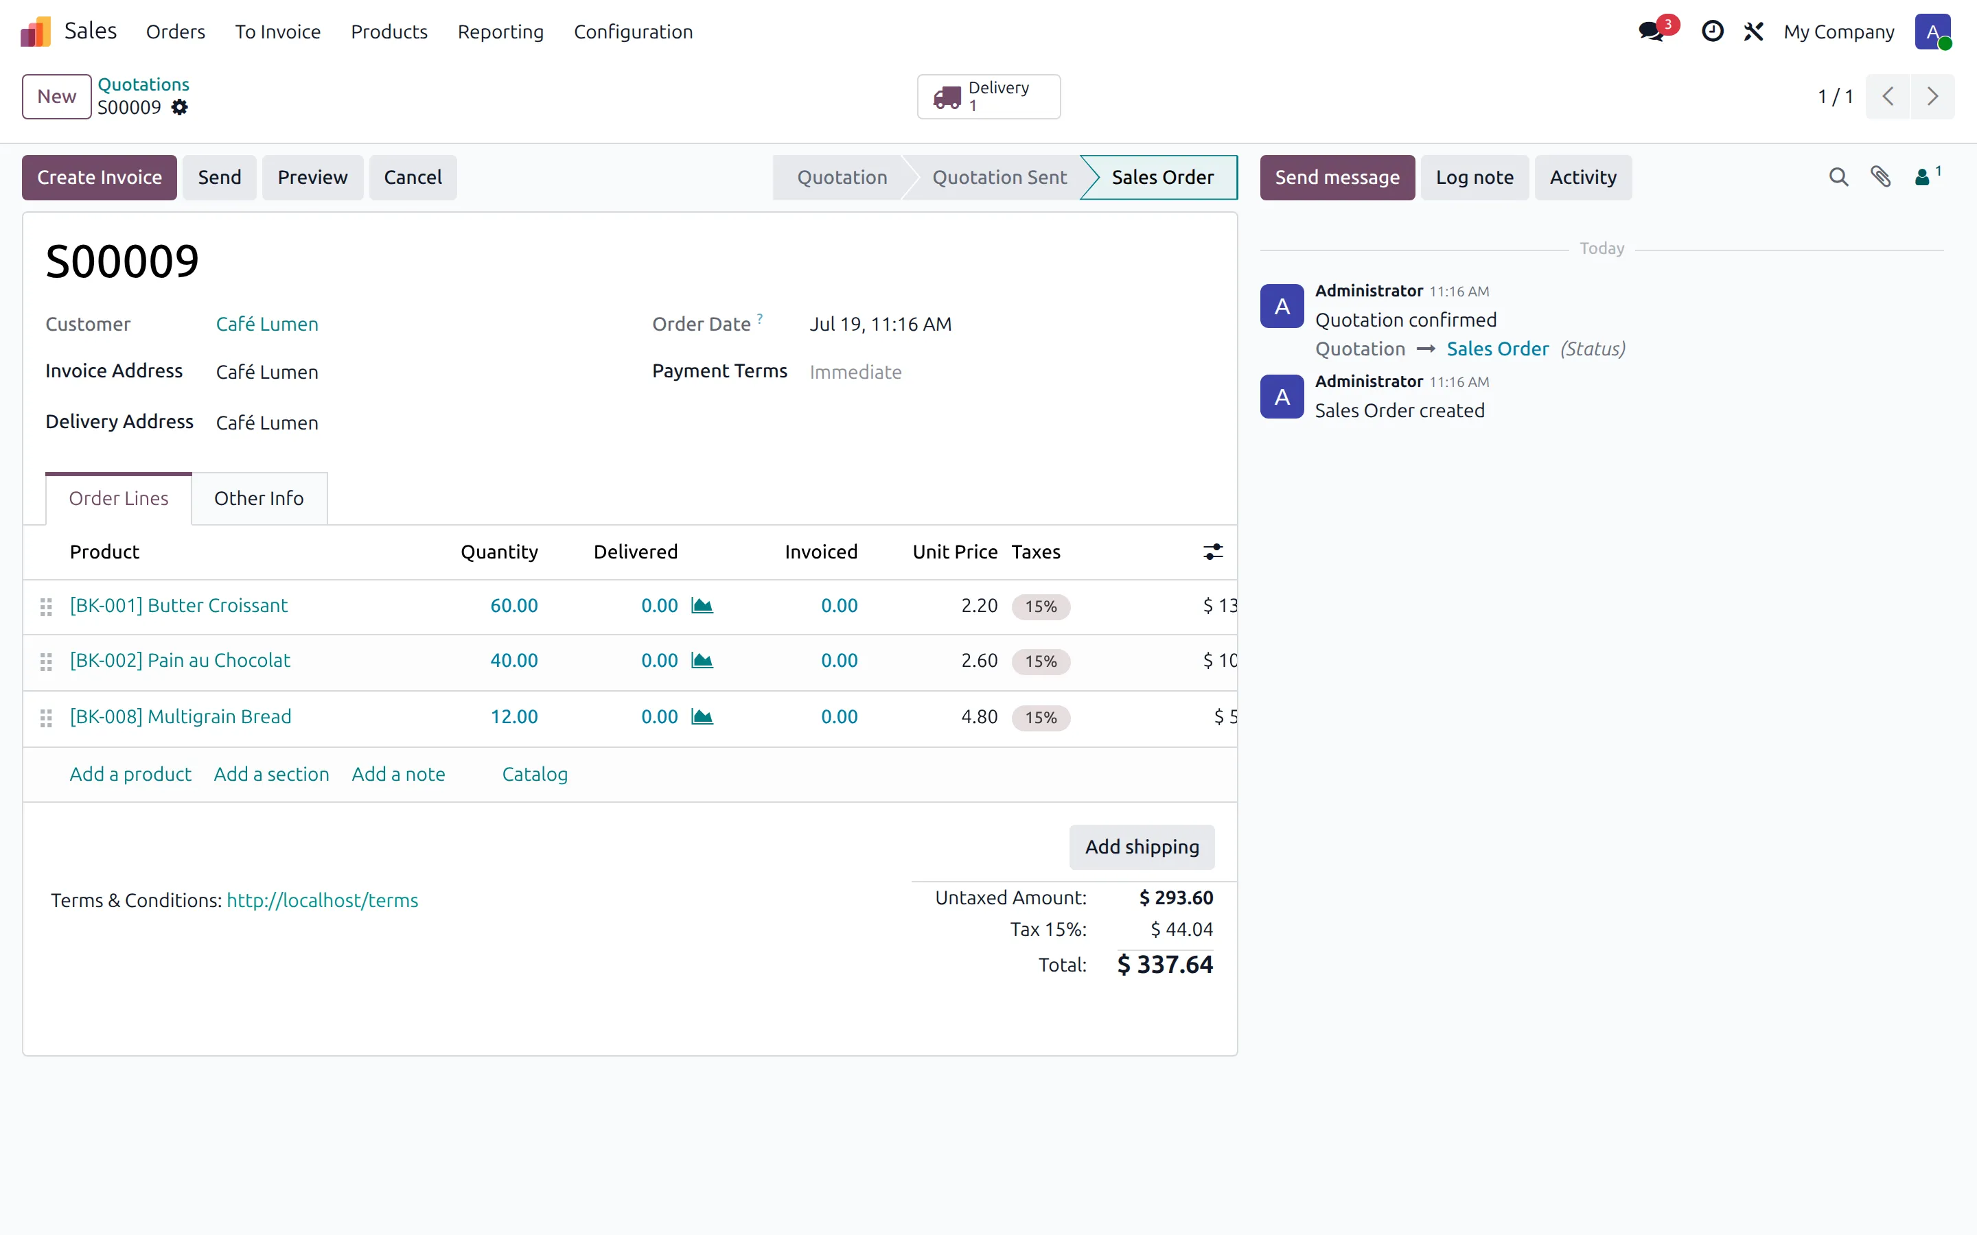Image resolution: width=1977 pixels, height=1235 pixels.
Task: Open the debug tools wrench icon
Action: coord(1754,32)
